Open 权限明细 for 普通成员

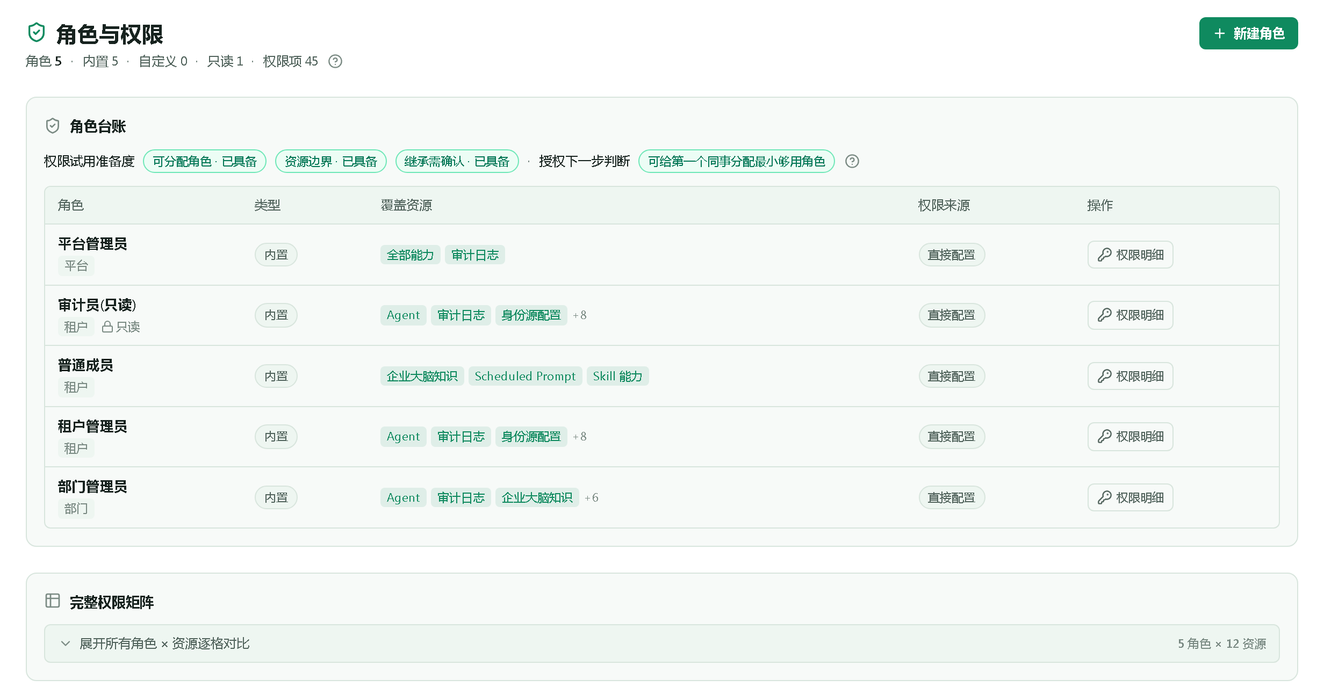point(1130,376)
